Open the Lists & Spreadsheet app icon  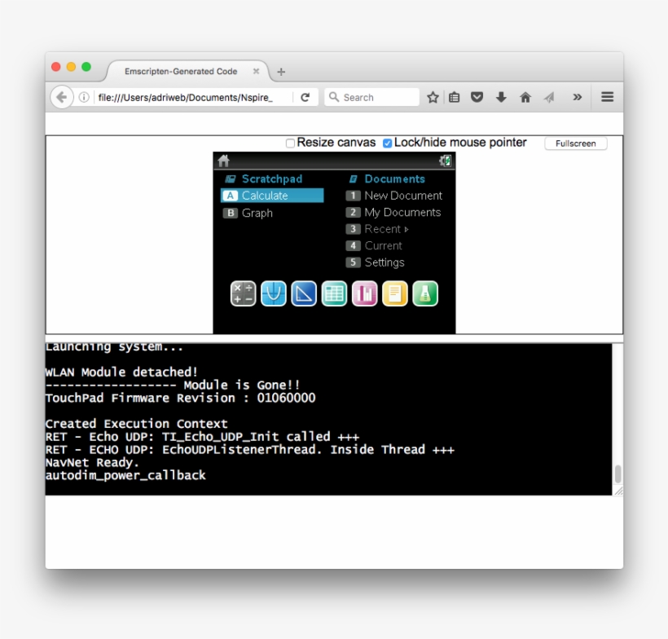(x=335, y=293)
